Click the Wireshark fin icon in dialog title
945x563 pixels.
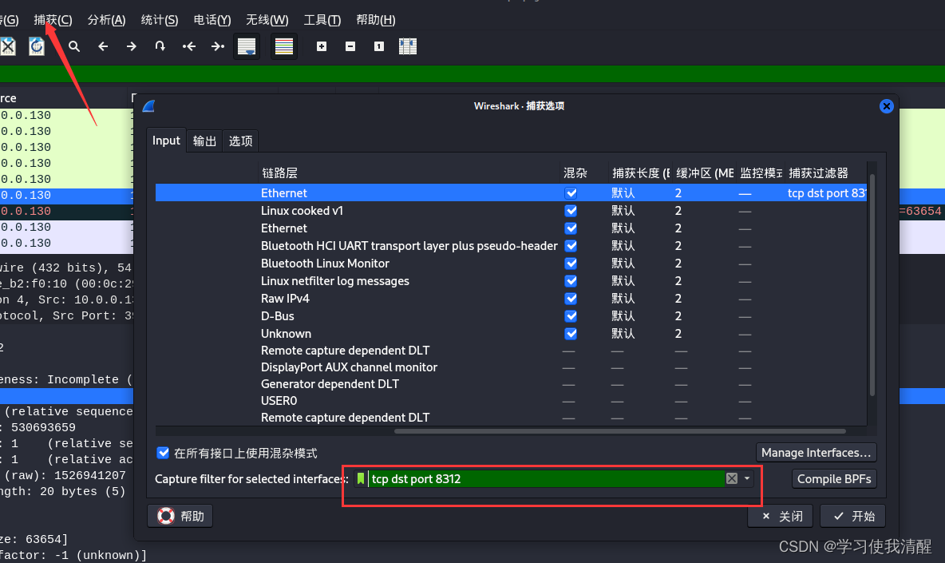149,106
